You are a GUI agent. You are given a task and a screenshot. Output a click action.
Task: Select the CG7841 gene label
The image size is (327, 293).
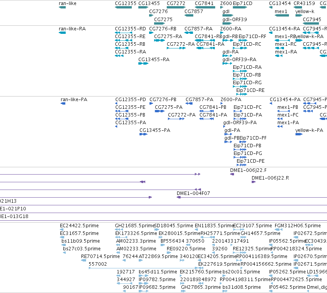pyautogui.click(x=204, y=3)
